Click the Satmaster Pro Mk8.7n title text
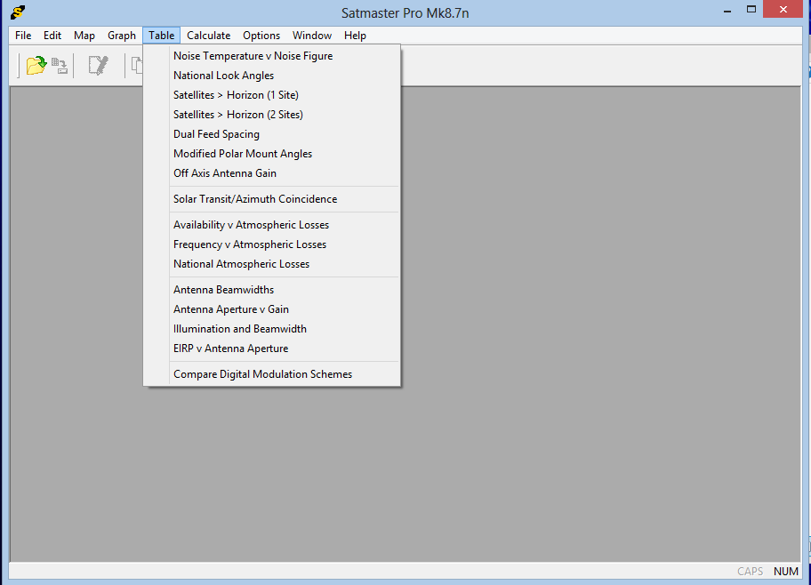Screen dimensions: 811x585 pyautogui.click(x=405, y=13)
